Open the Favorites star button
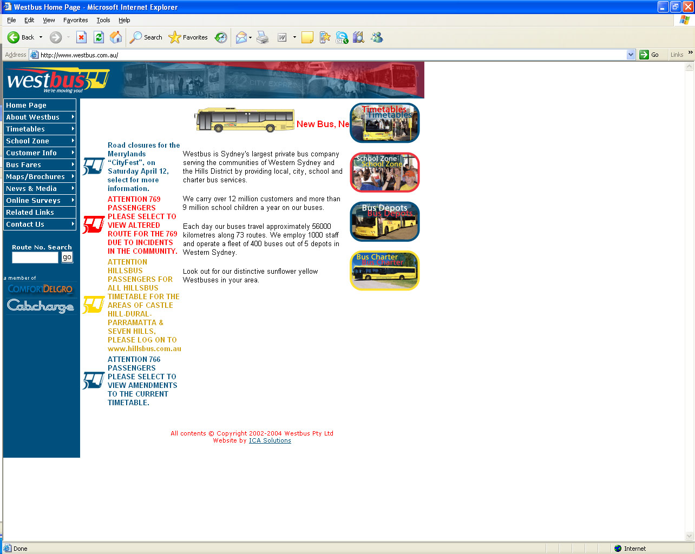 188,37
